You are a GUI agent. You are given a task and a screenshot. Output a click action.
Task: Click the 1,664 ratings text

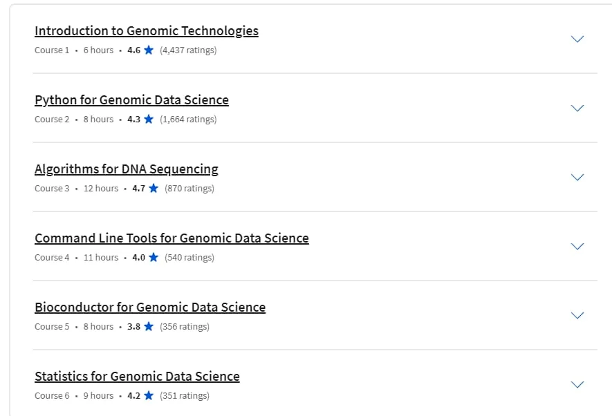tap(188, 120)
